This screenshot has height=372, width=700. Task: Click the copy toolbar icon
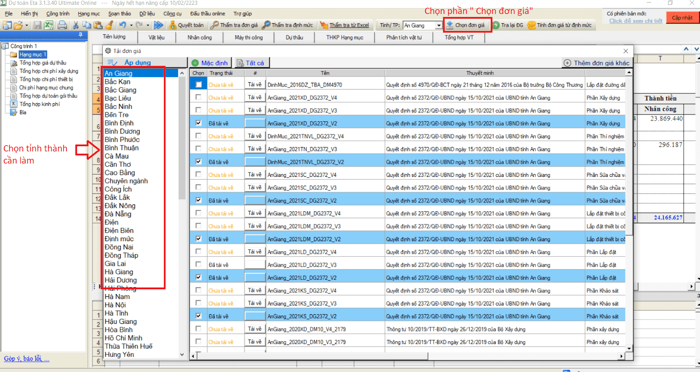coord(87,25)
